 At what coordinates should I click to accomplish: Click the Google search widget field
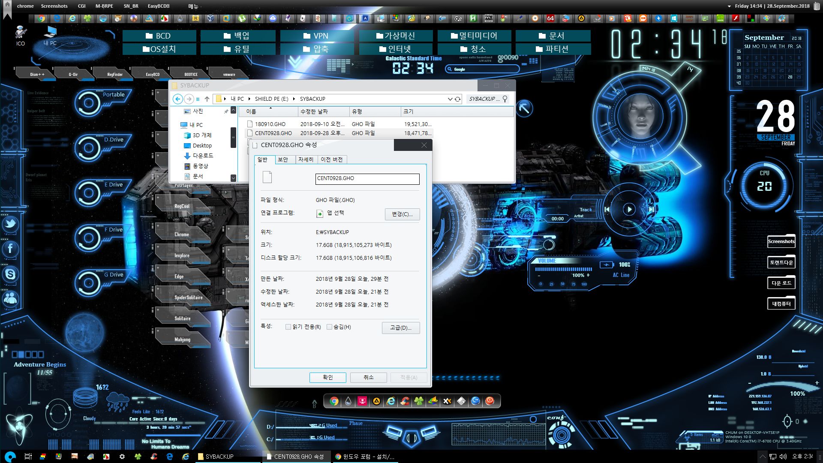click(482, 69)
